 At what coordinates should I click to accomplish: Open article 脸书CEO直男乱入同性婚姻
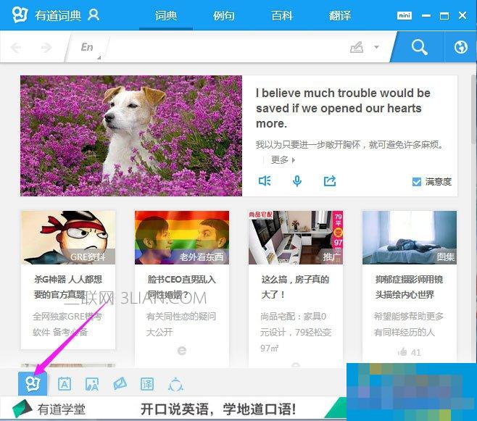coord(182,287)
